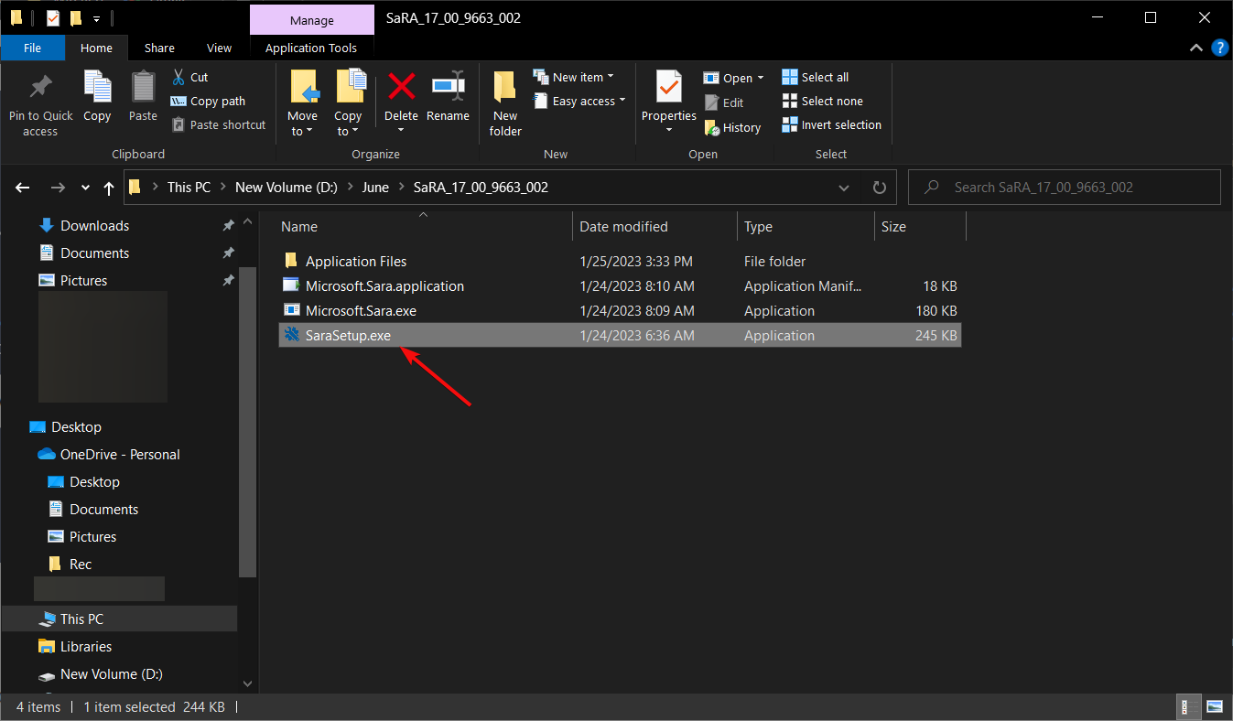Screen dimensions: 1233x721
Task: Go back with the left arrow
Action: pos(23,188)
